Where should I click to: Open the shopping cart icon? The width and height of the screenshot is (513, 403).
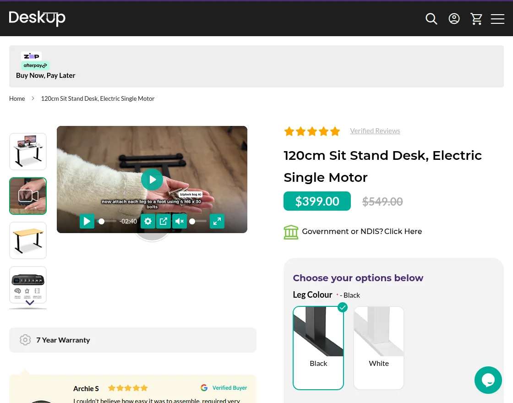pos(476,18)
